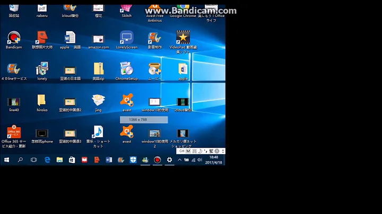Run the ChromeSetup installer
This screenshot has width=382, height=214.
tap(126, 68)
